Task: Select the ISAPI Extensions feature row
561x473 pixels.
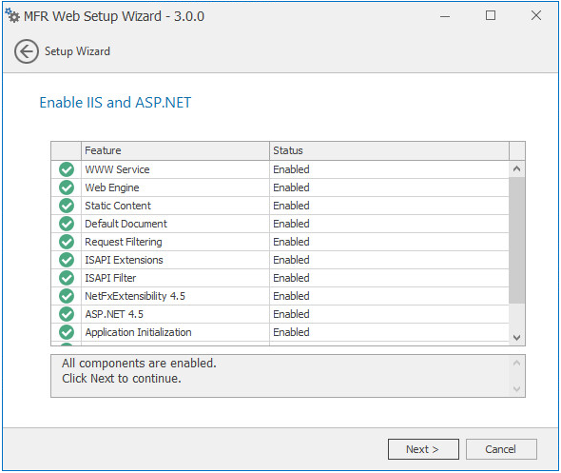Action: pyautogui.click(x=280, y=260)
